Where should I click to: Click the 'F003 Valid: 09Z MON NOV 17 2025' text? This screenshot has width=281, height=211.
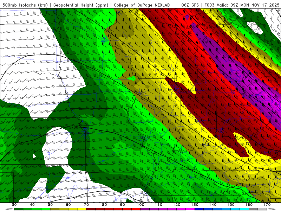242,5
